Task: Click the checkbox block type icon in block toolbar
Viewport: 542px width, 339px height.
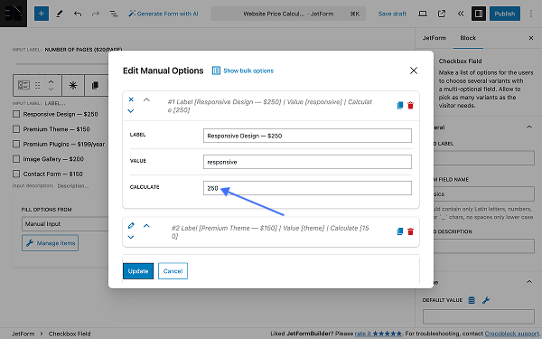Action: pyautogui.click(x=23, y=85)
